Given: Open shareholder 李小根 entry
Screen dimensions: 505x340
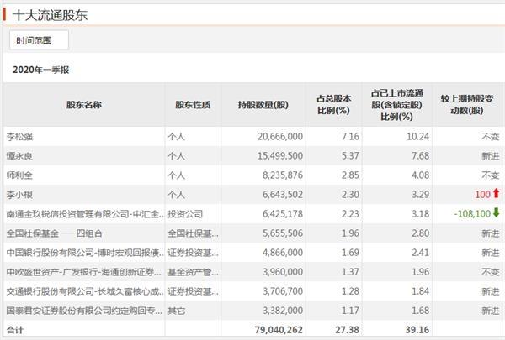Looking at the screenshot, I should point(19,195).
